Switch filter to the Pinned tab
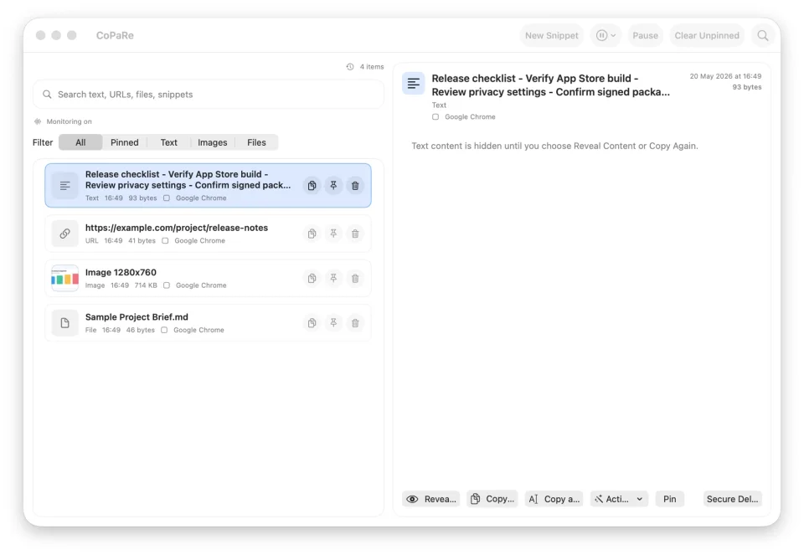The height and width of the screenshot is (555, 804). pos(125,142)
